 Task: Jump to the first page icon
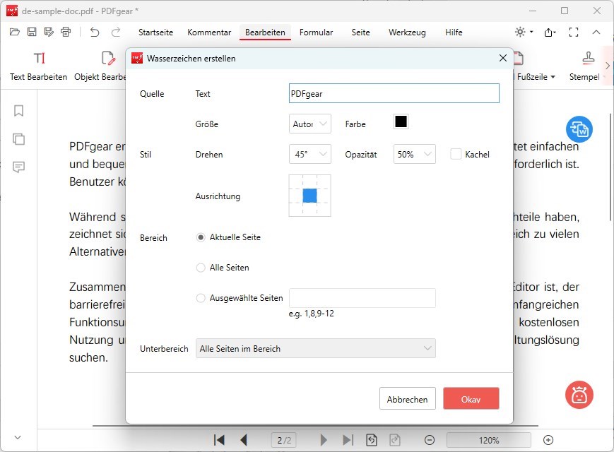click(219, 440)
